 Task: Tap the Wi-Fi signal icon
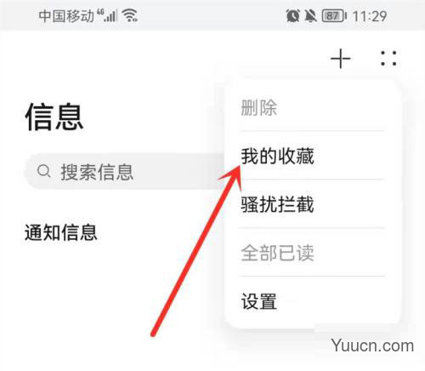point(130,15)
